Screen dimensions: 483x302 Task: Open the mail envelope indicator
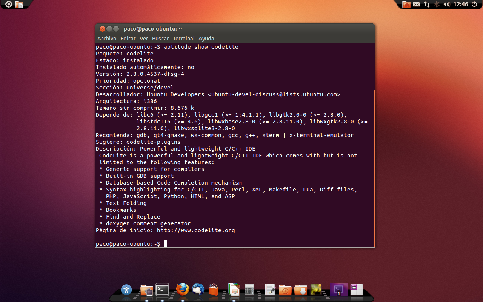tap(417, 5)
